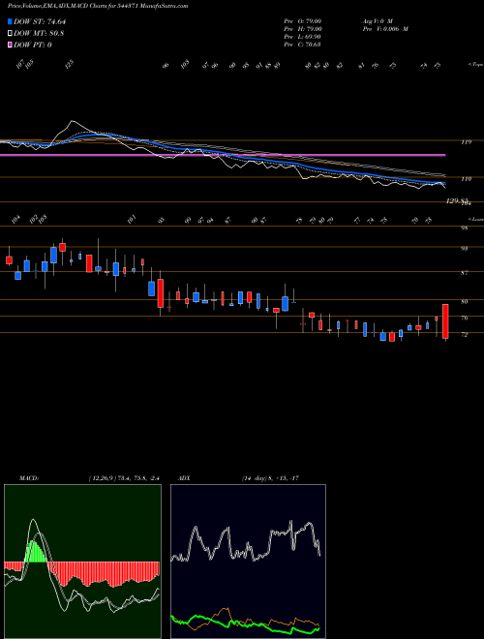484x639 pixels.
Task: Click the green MACD histogram bars
Action: click(36, 552)
